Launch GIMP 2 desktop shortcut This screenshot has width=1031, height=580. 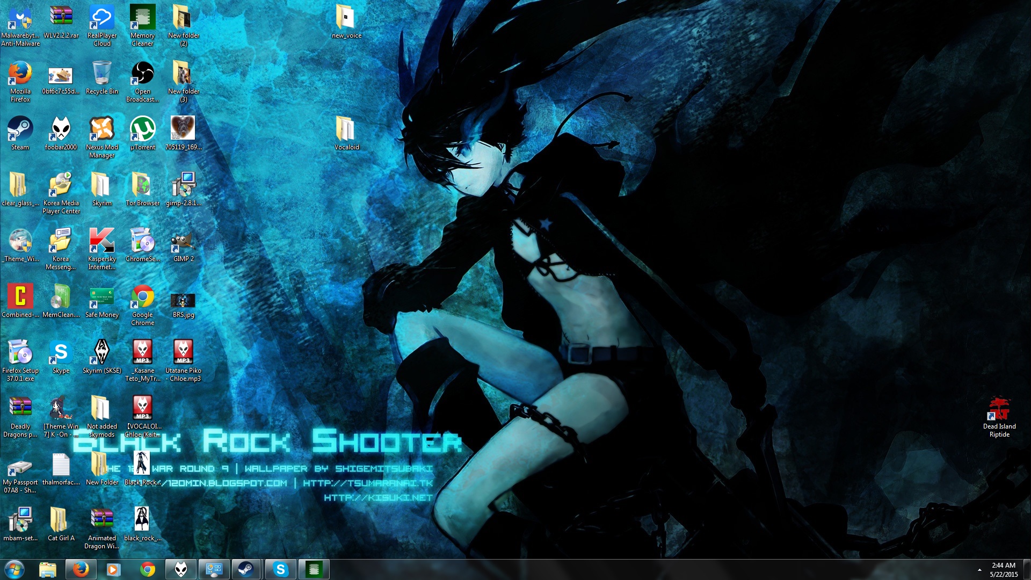(x=183, y=241)
